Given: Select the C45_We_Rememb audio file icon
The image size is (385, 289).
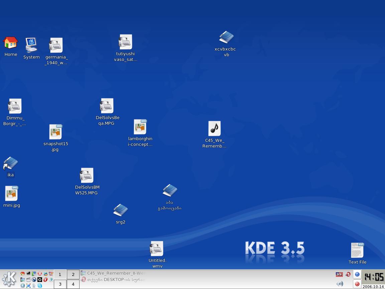Looking at the screenshot, I should click(214, 129).
